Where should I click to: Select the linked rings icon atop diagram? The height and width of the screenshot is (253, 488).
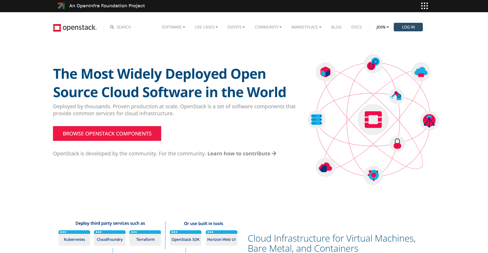(373, 64)
